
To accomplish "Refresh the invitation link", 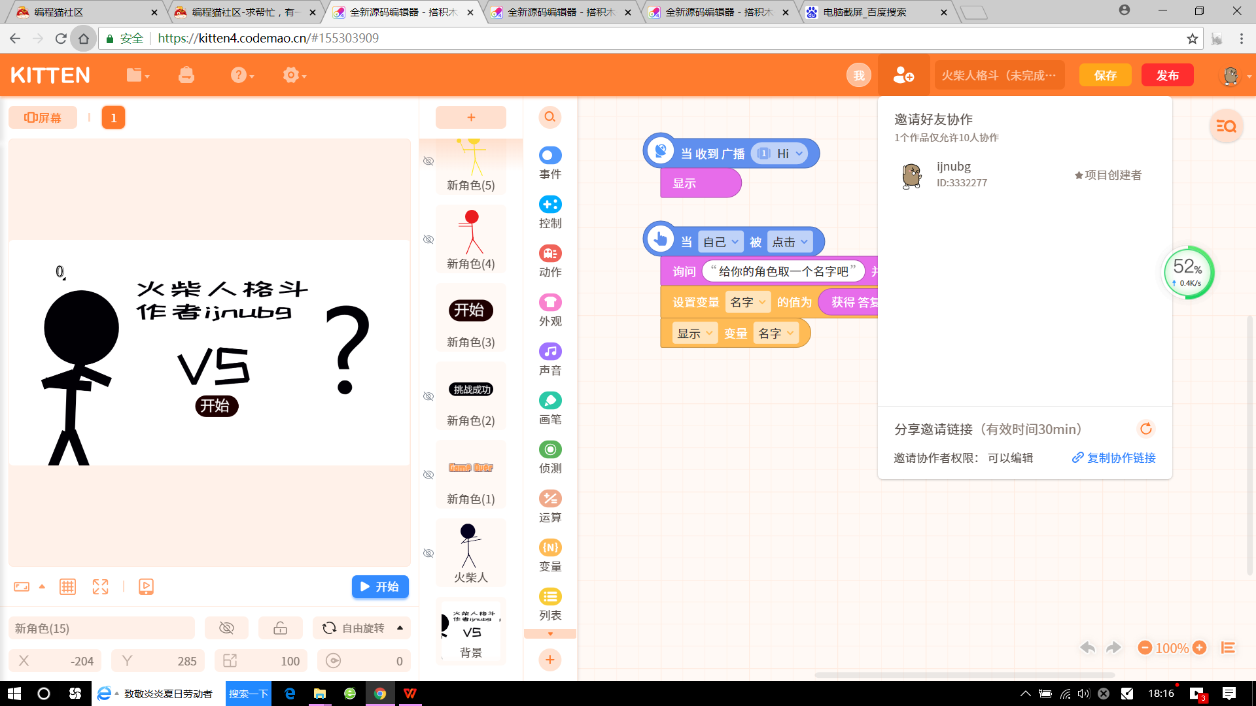I will pyautogui.click(x=1145, y=429).
